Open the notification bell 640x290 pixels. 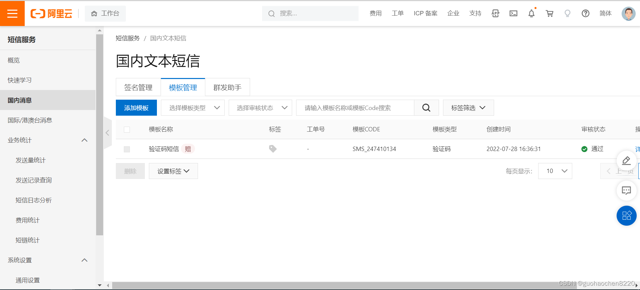pyautogui.click(x=531, y=13)
